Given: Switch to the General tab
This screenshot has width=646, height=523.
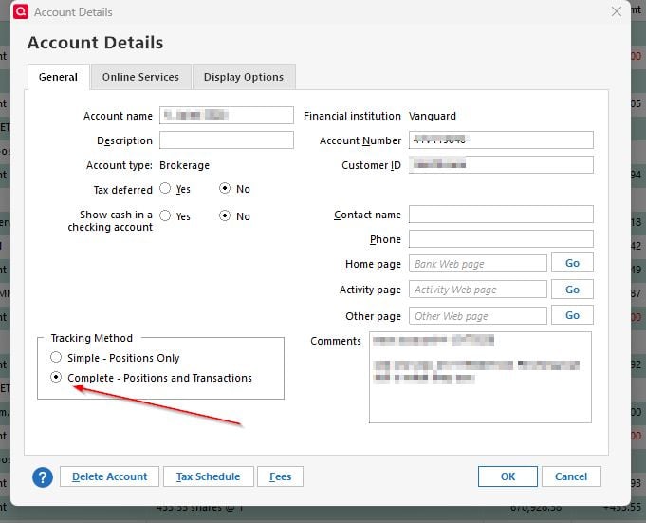Looking at the screenshot, I should (58, 77).
